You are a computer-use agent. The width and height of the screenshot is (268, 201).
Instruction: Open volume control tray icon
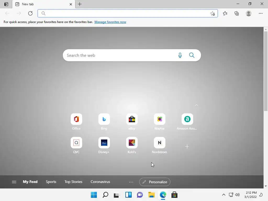(237, 195)
